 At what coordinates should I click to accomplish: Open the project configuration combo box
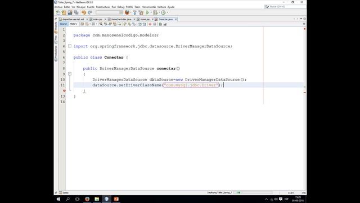(109, 12)
